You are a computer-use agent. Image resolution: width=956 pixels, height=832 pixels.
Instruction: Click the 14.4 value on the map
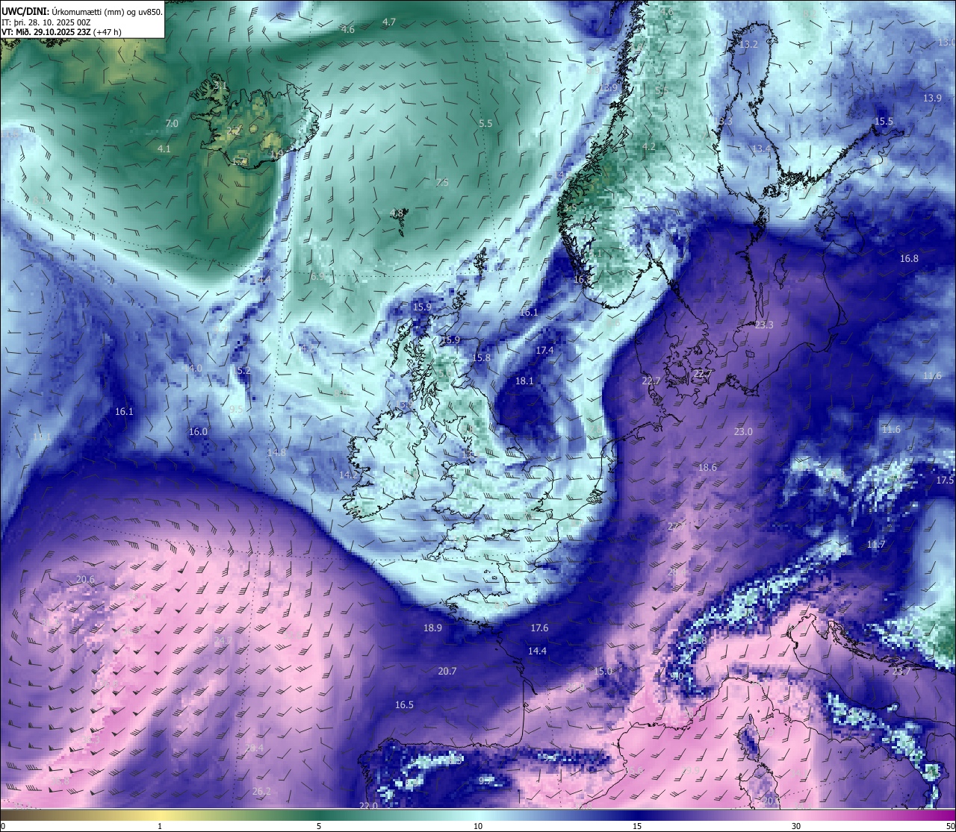[537, 651]
